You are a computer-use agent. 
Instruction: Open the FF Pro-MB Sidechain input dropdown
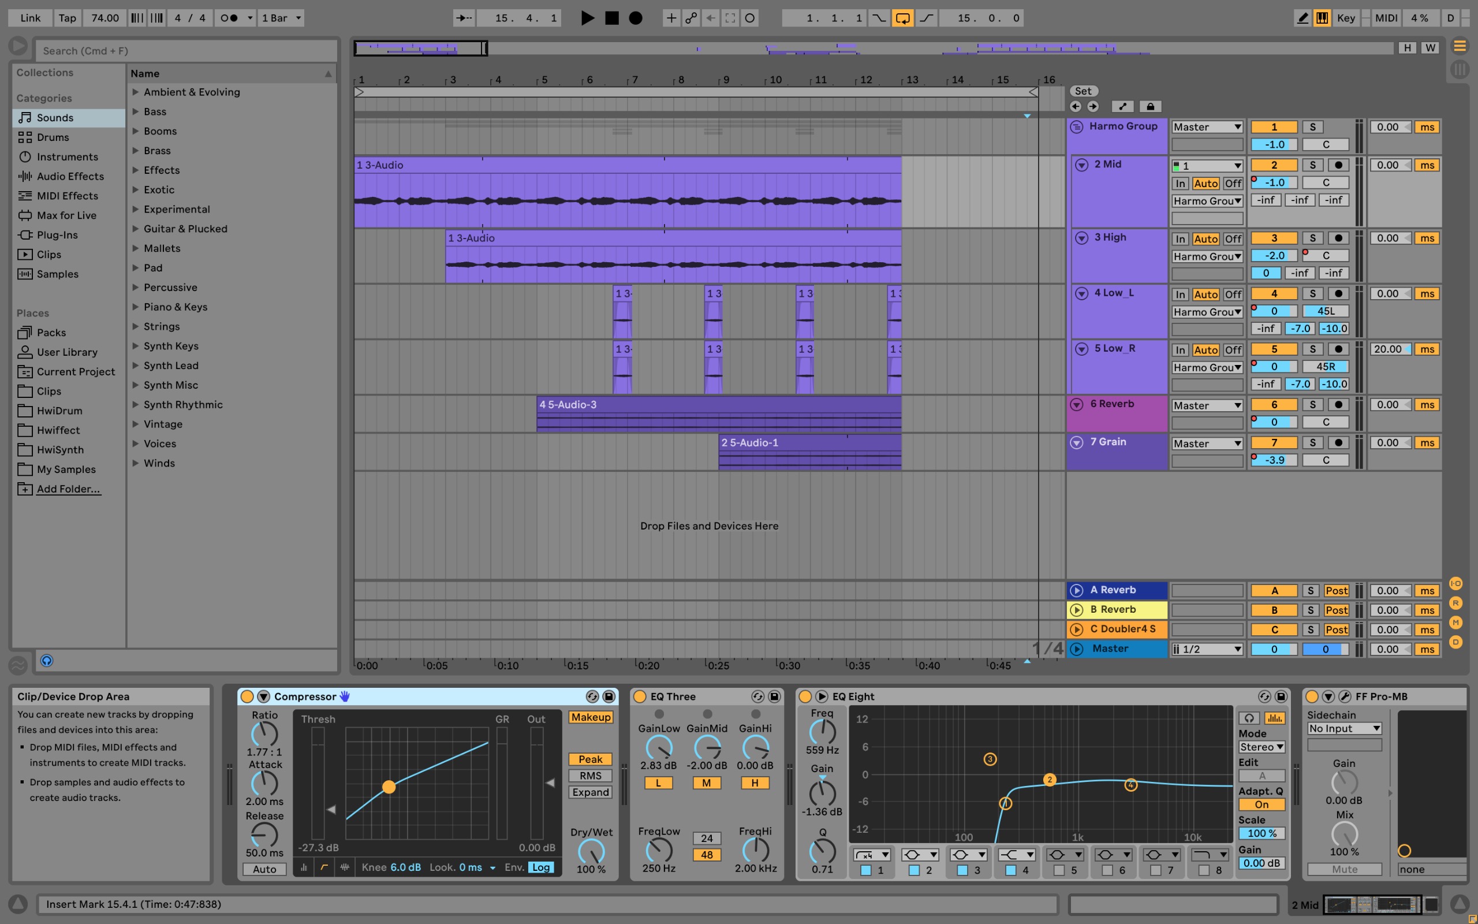pos(1343,728)
